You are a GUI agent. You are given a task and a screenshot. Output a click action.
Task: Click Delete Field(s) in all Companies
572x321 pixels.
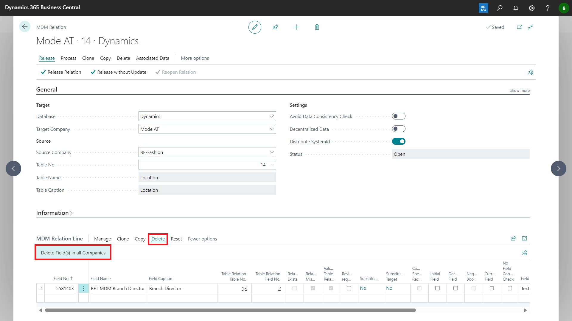click(73, 253)
